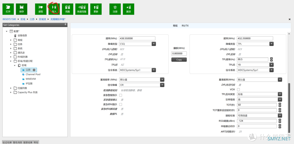
Task: Expand the 扫描列表 folder
Action: pyautogui.click(x=11, y=88)
